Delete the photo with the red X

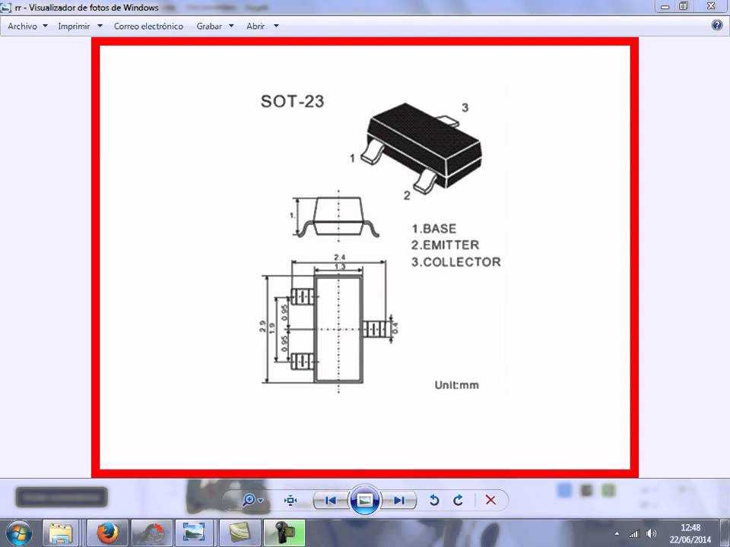click(x=490, y=500)
